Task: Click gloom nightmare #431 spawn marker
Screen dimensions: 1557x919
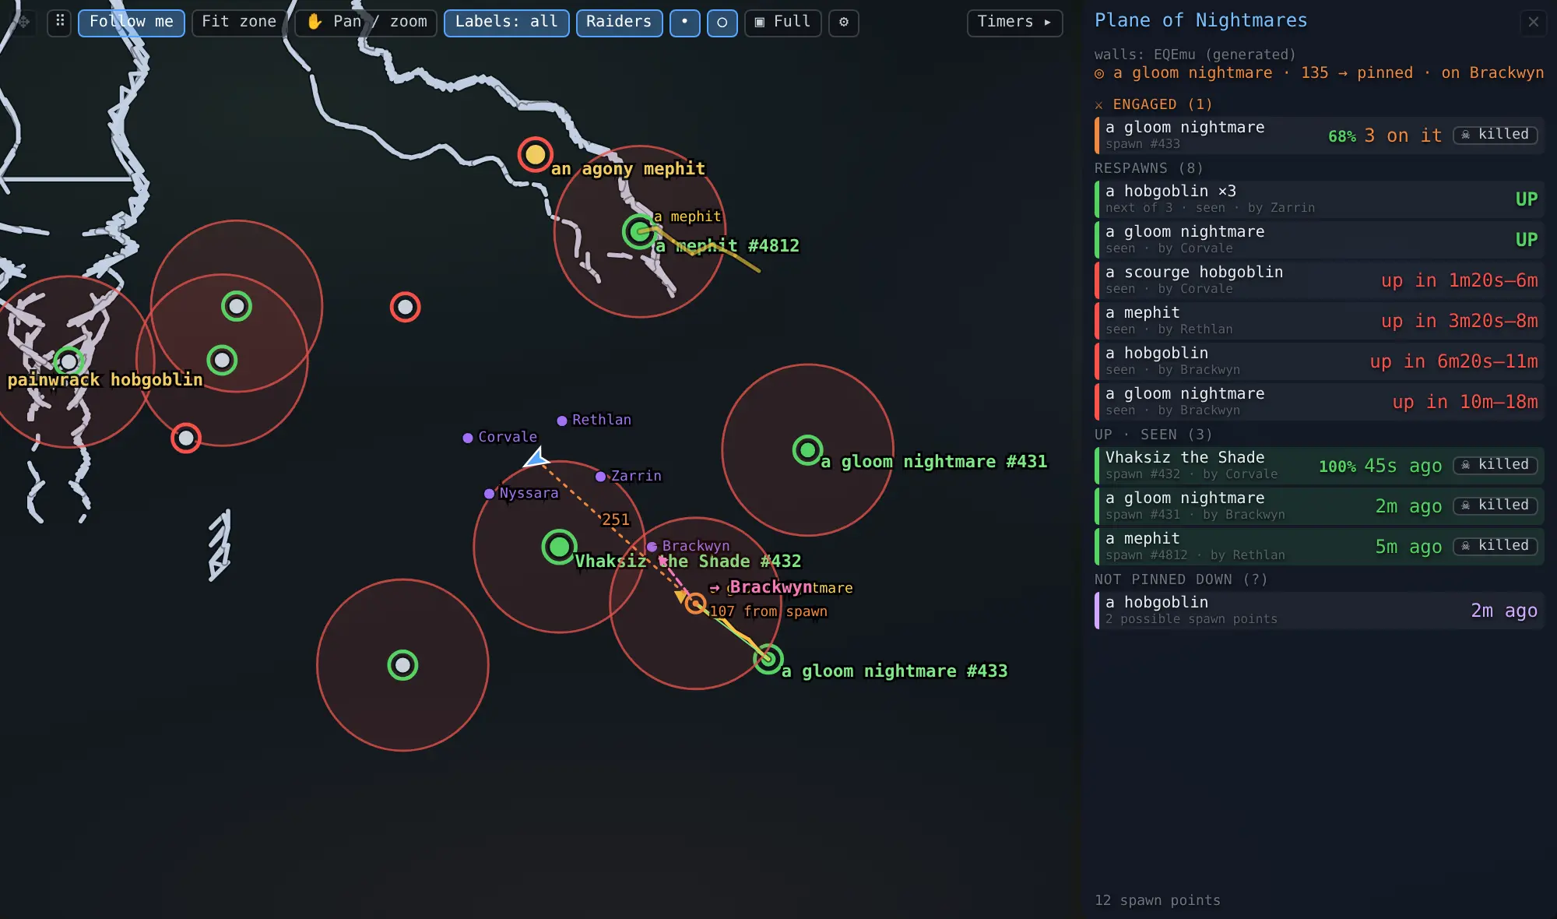Action: pyautogui.click(x=807, y=449)
